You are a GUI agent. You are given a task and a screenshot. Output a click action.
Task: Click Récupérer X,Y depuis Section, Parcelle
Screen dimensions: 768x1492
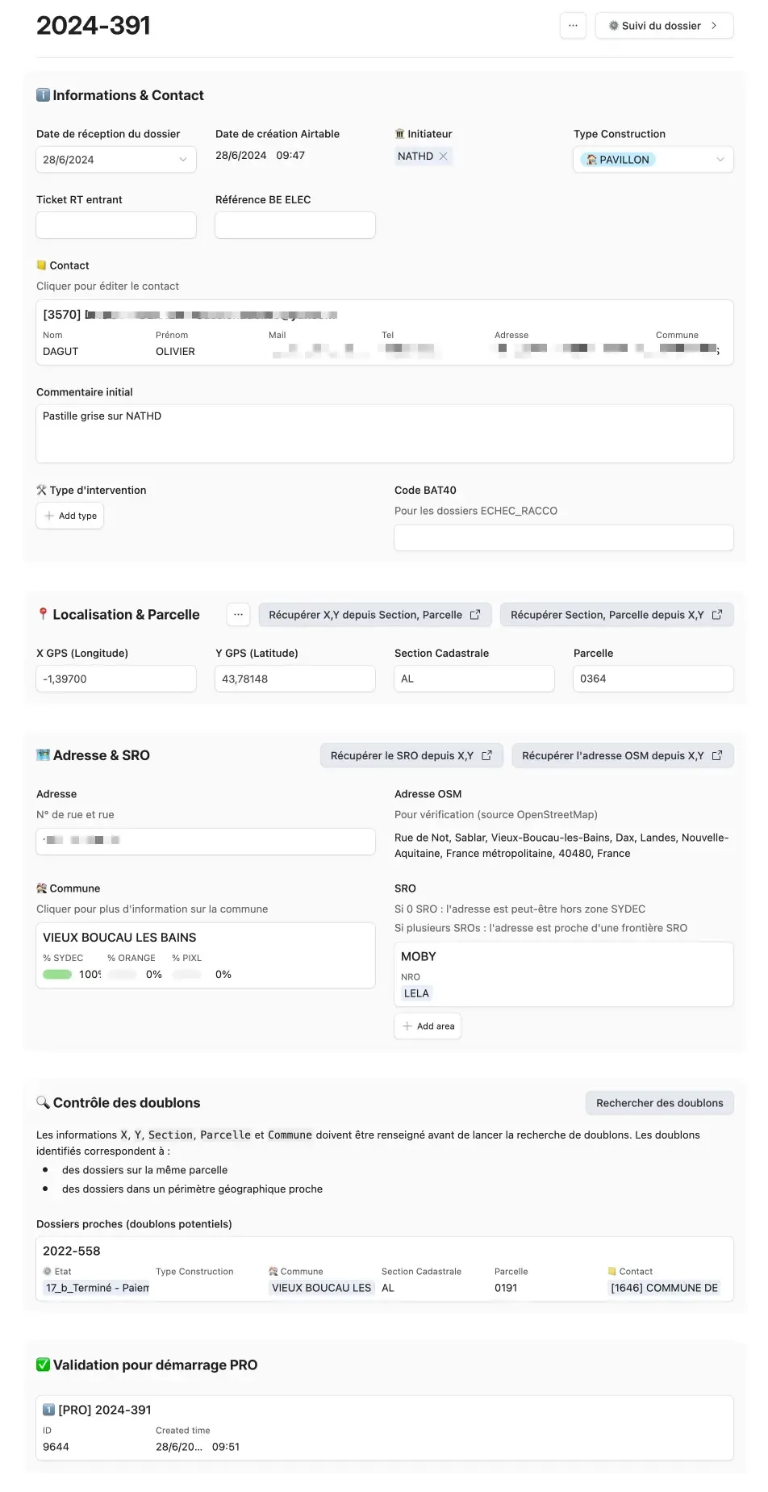374,615
